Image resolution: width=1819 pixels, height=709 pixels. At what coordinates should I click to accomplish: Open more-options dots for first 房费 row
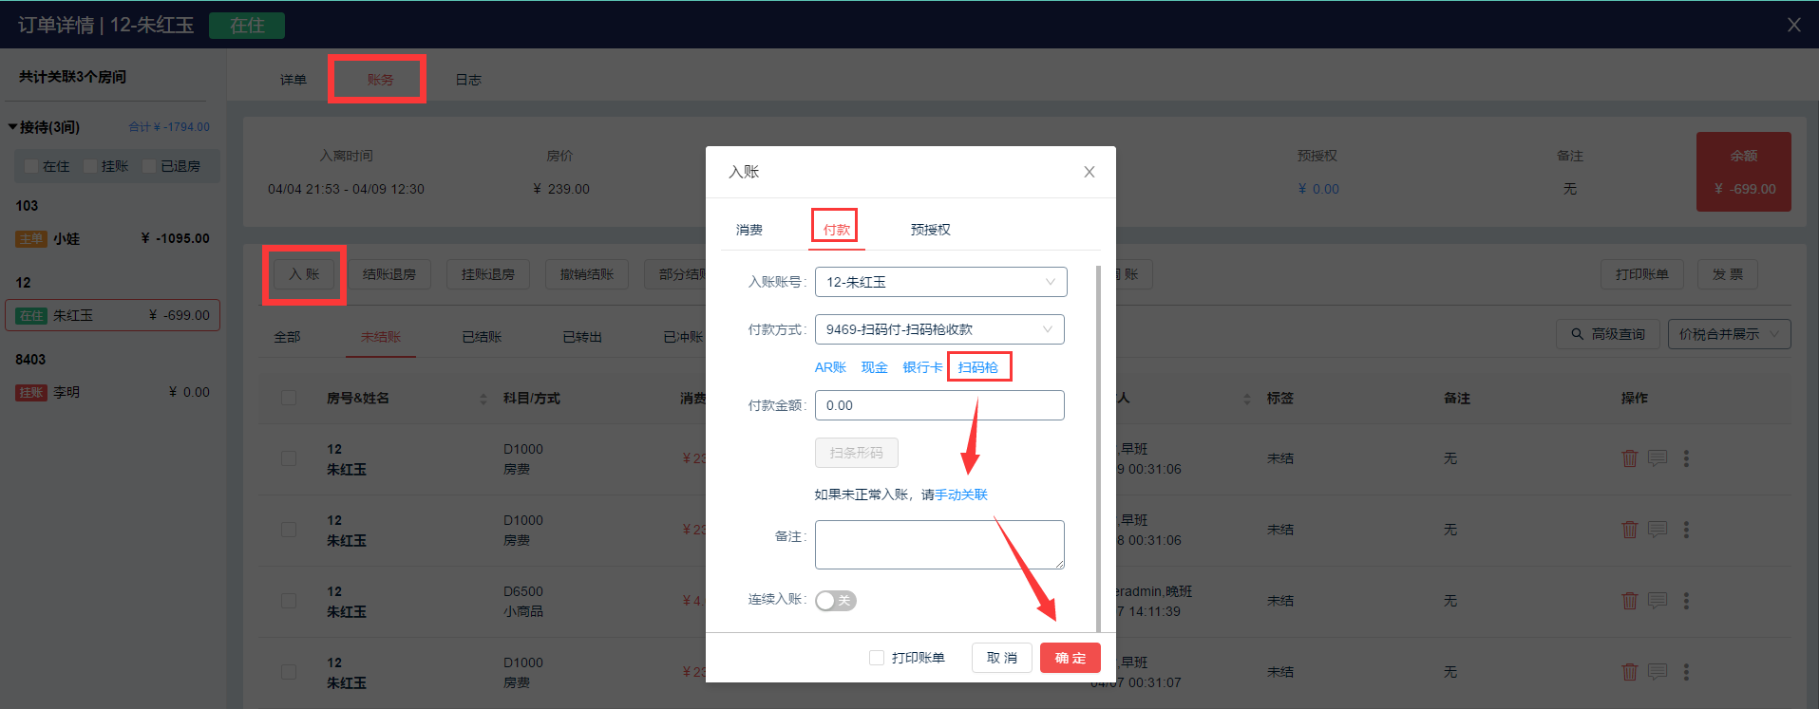click(x=1686, y=458)
